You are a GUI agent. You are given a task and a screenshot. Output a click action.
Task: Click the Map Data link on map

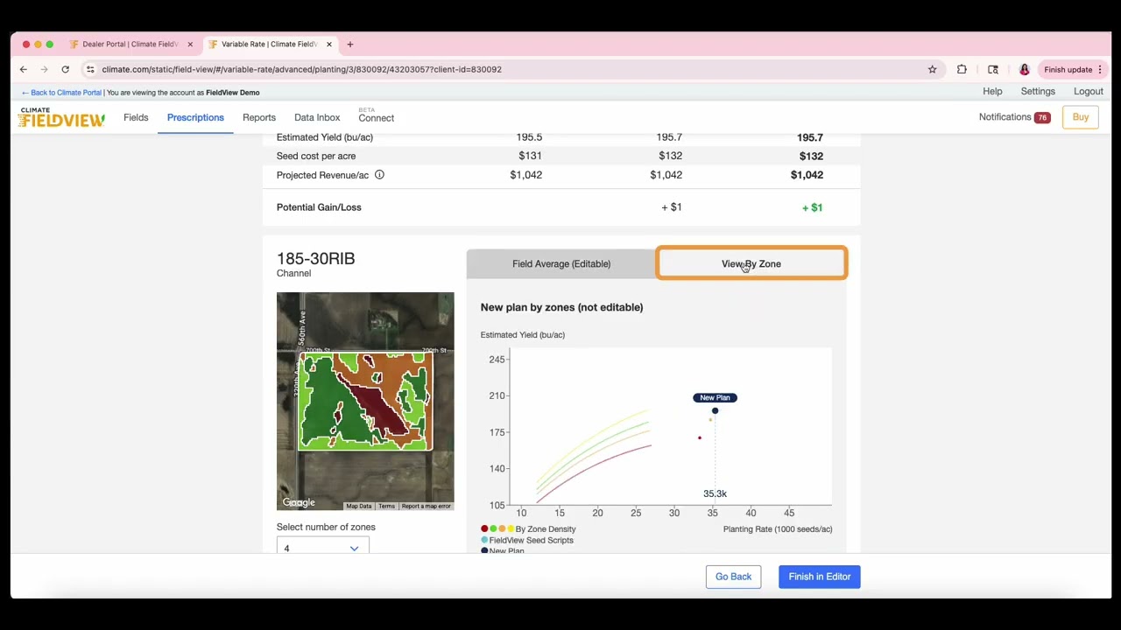[358, 506]
